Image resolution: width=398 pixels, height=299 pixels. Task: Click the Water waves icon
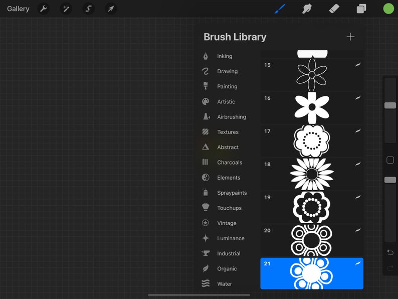point(206,283)
